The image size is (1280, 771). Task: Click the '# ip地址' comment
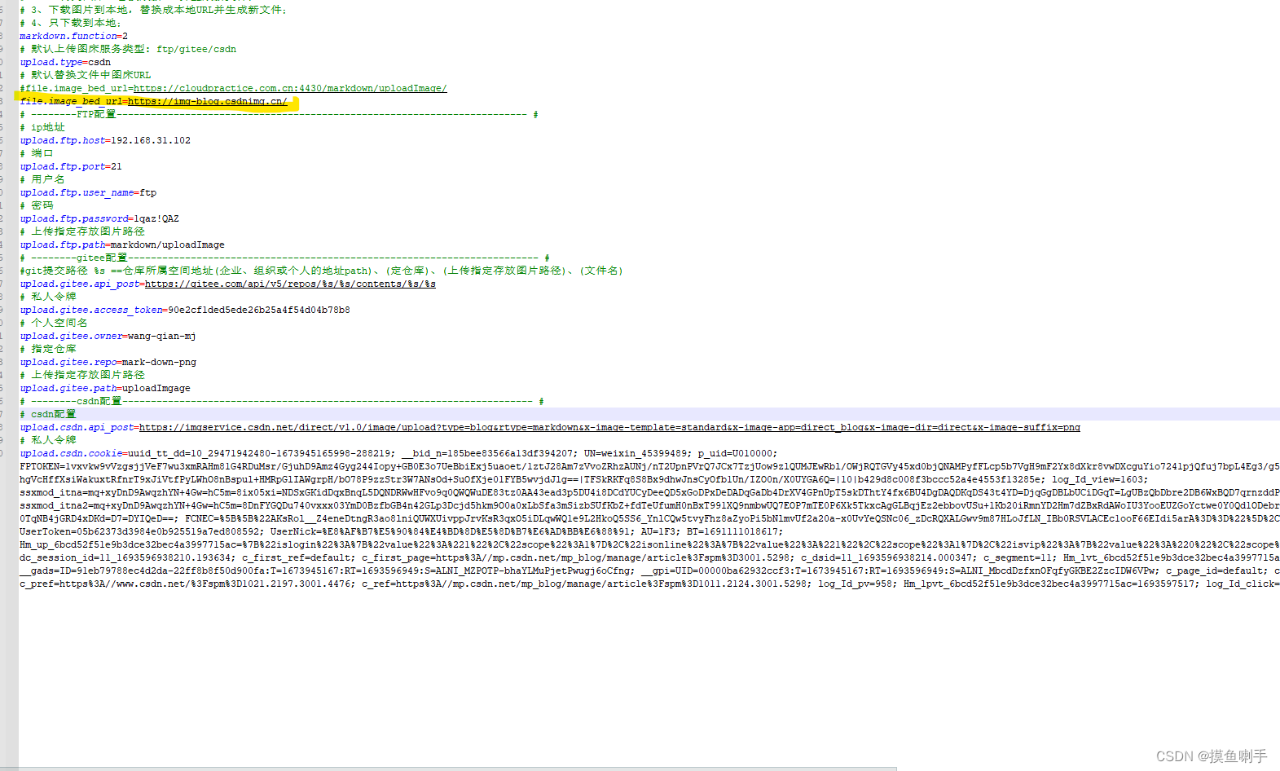[x=42, y=127]
